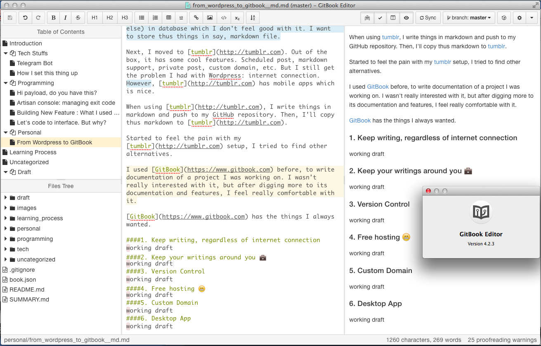Expand the uncategorized folder in Files Tree

5,259
